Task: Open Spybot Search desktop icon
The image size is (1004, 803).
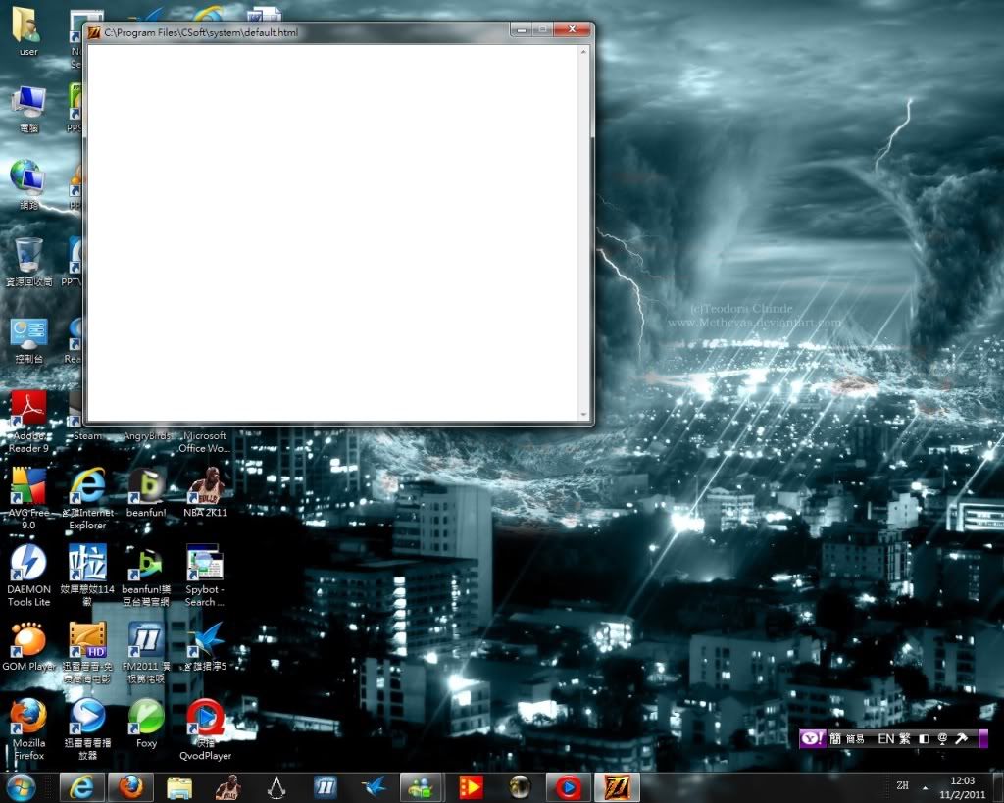Action: 205,566
